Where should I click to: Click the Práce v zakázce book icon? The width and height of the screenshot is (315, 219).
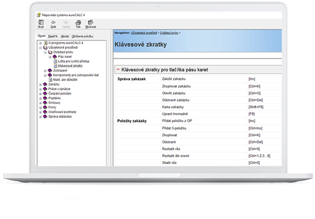(x=45, y=89)
